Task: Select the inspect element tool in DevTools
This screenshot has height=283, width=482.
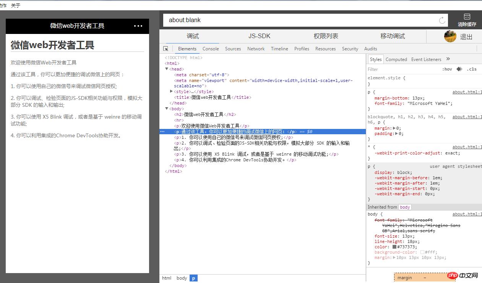Action: tap(166, 48)
